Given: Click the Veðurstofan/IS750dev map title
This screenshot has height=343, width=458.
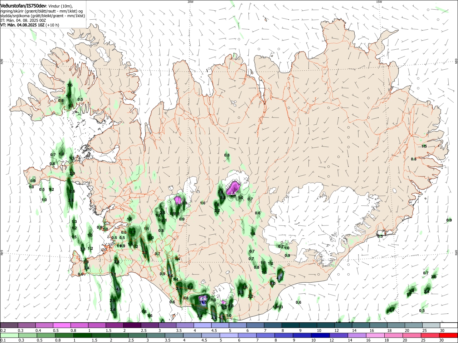Looking at the screenshot, I should tap(23, 6).
